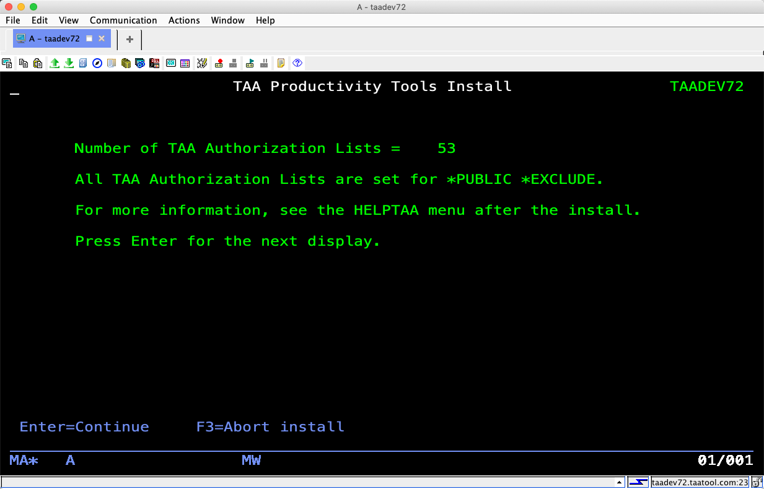Viewport: 764px width, 489px height.
Task: Click the MA* indicator in status line
Action: click(x=24, y=461)
